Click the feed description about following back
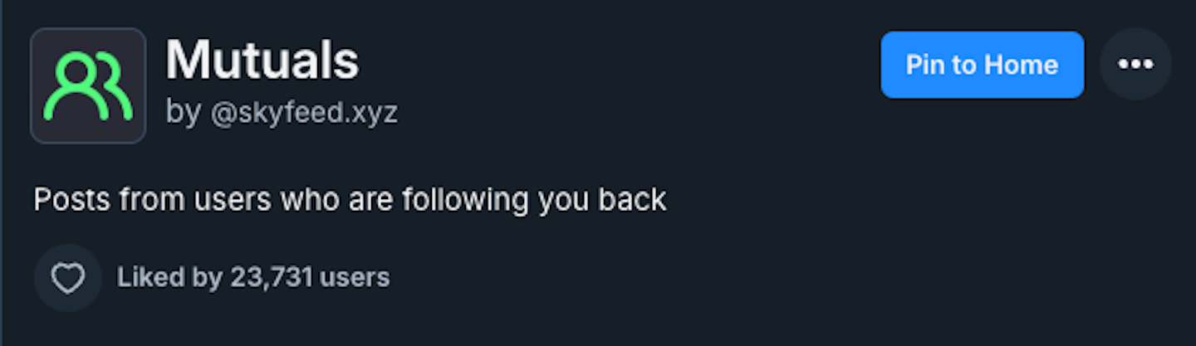This screenshot has width=1196, height=346. [x=350, y=200]
